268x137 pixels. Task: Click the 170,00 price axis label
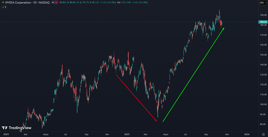pos(263,35)
